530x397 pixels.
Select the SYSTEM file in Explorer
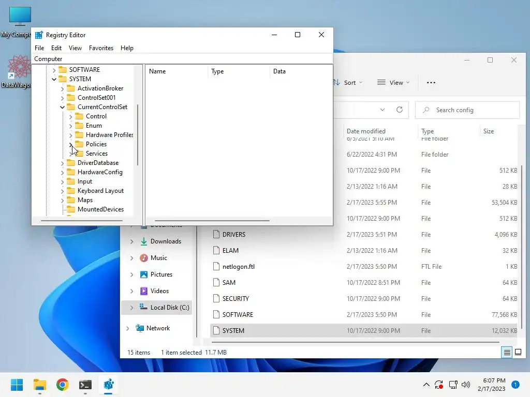pyautogui.click(x=363, y=330)
